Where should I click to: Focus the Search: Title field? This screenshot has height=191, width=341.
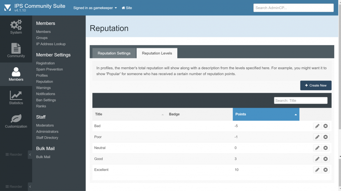300,100
